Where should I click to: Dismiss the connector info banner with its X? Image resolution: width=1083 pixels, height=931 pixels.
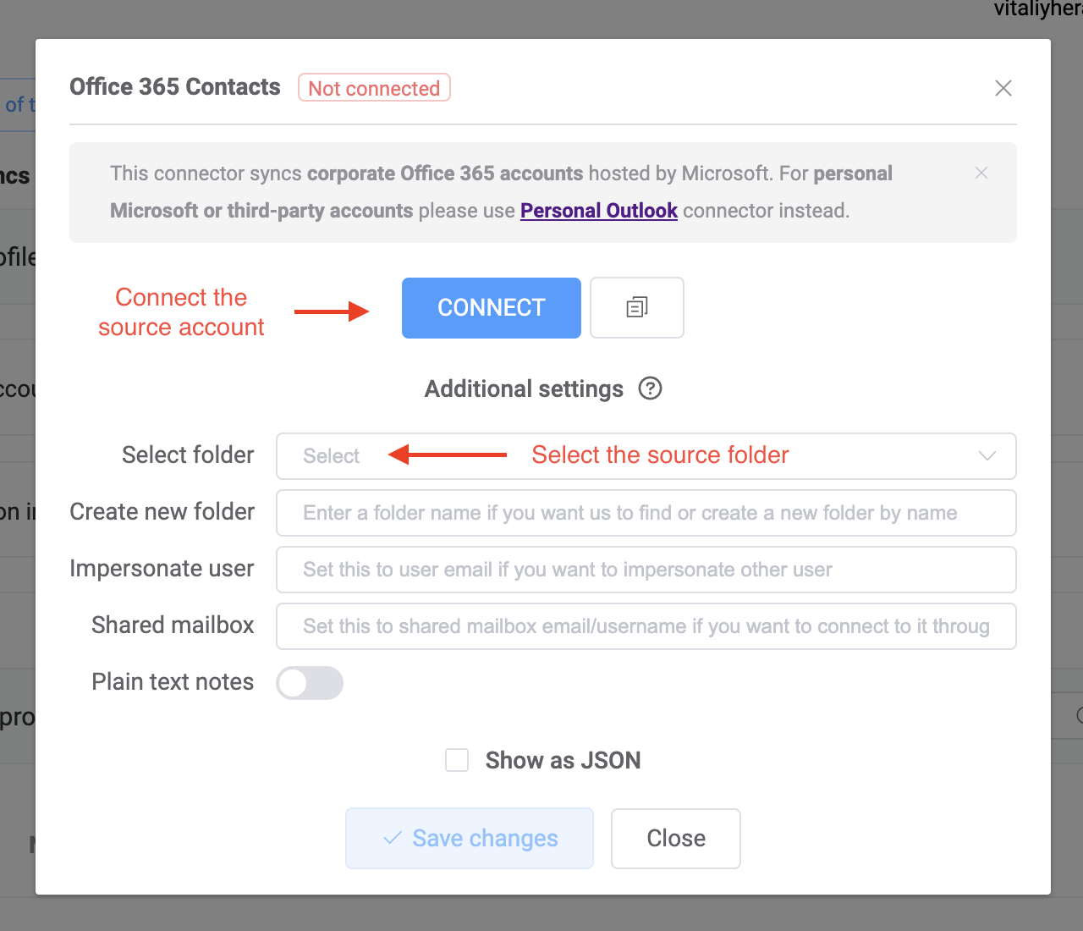[x=981, y=173]
